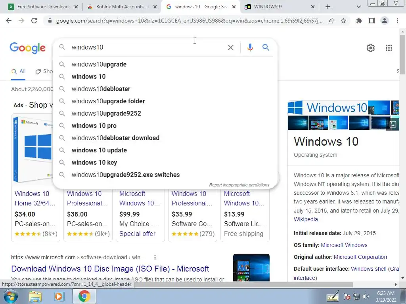Choose suggestion windows10upgrade folder

(165, 101)
